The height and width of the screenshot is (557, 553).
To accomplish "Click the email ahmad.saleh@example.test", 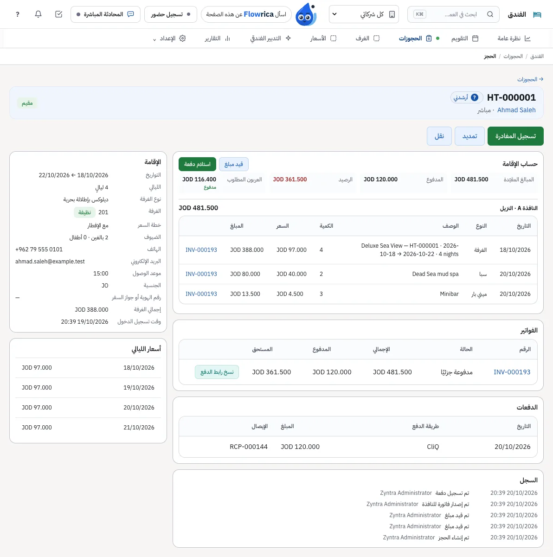I will (50, 262).
